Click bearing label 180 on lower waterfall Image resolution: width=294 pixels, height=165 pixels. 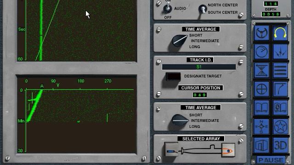81,81
